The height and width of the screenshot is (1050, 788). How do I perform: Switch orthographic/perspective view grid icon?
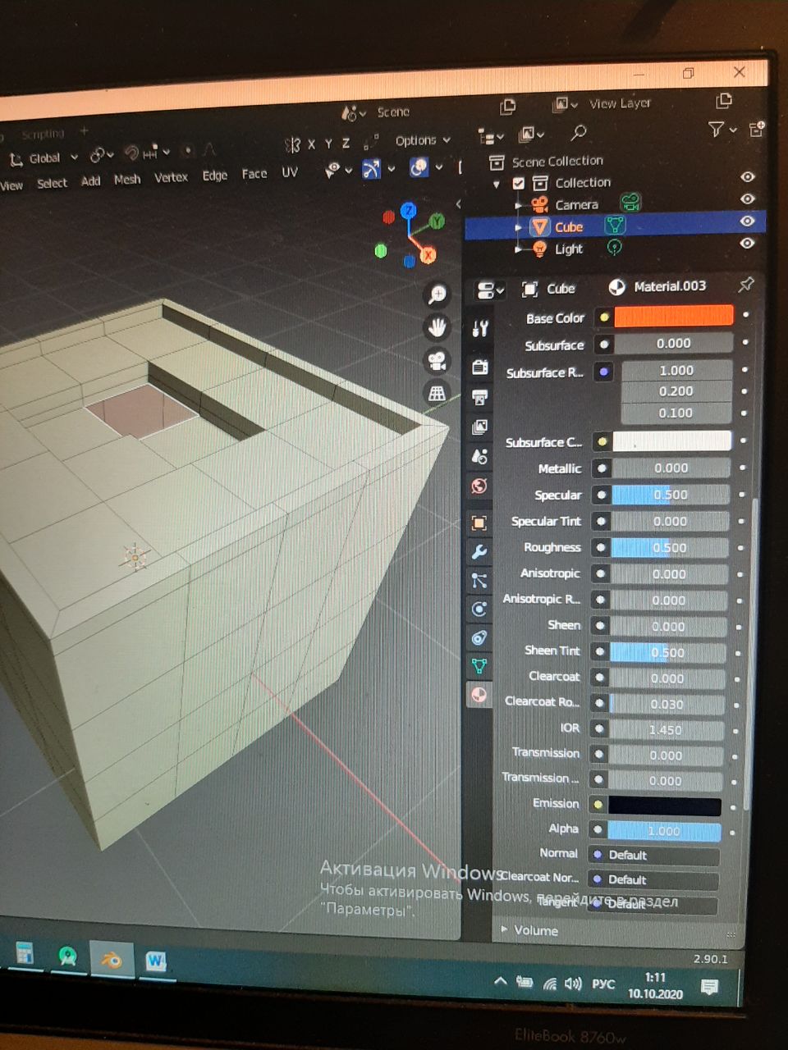(x=438, y=393)
